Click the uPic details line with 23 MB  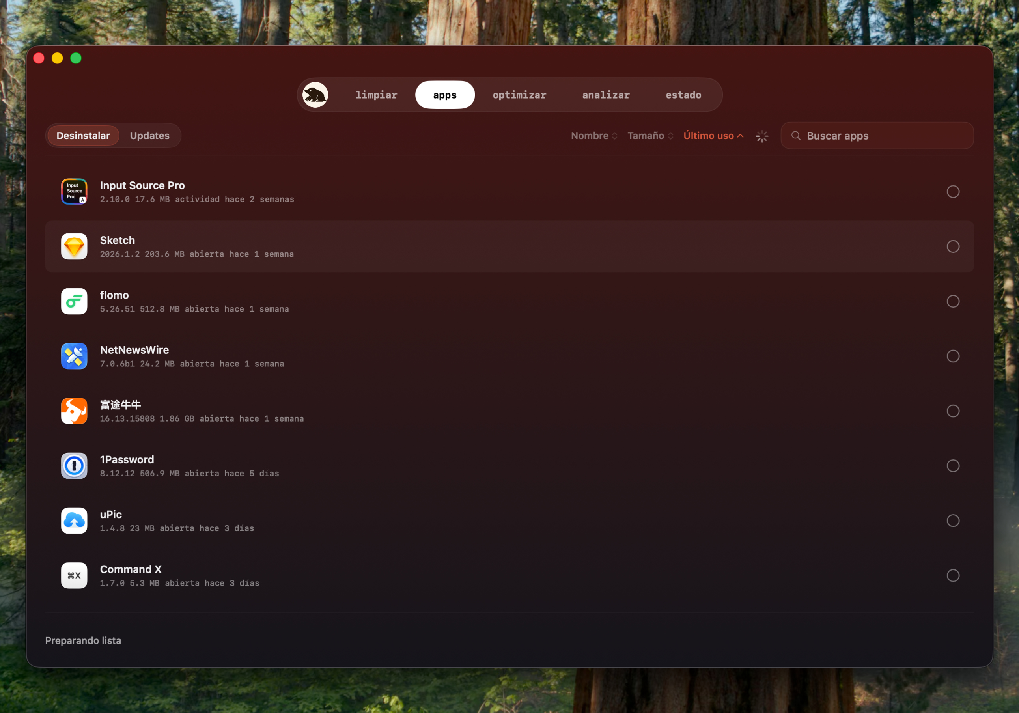[177, 528]
